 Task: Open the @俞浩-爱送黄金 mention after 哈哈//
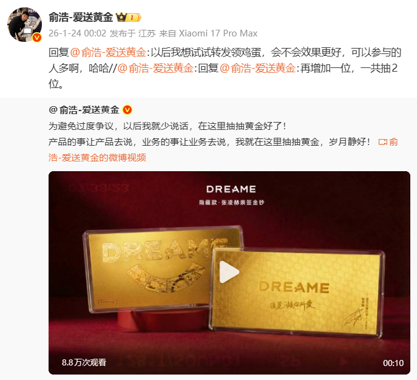[155, 69]
